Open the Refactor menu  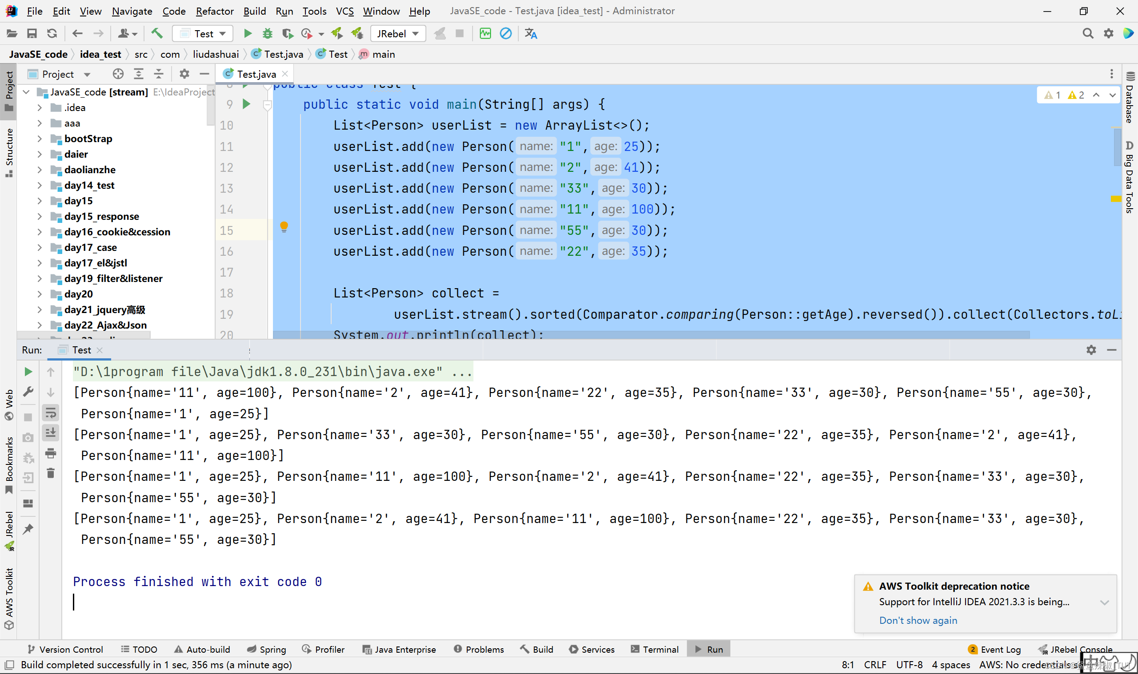(215, 11)
